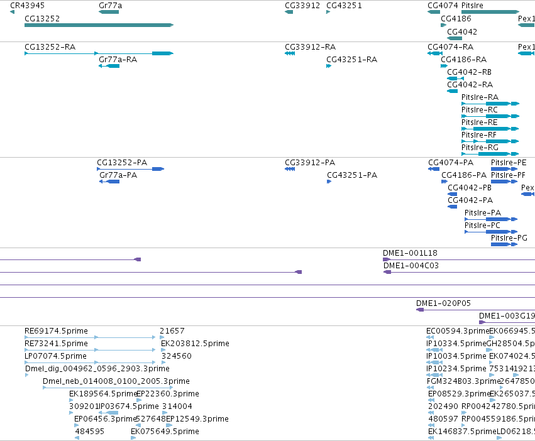Viewport: 535px width, 441px height.
Task: Open EST RE73241.5prime
Action: pyautogui.click(x=90, y=350)
